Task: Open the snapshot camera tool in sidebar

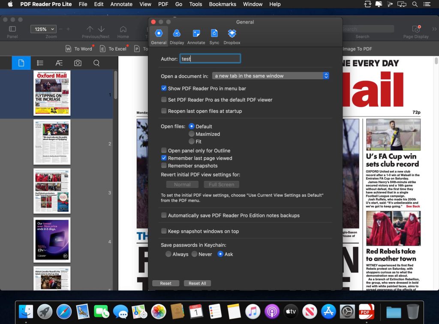Action: pyautogui.click(x=78, y=63)
